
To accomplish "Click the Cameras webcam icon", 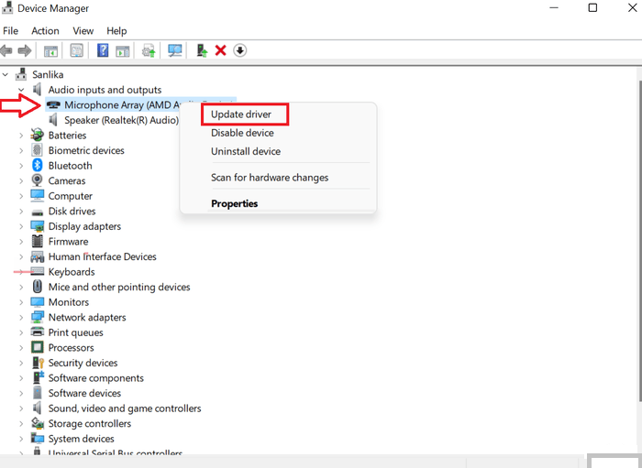I will (38, 180).
